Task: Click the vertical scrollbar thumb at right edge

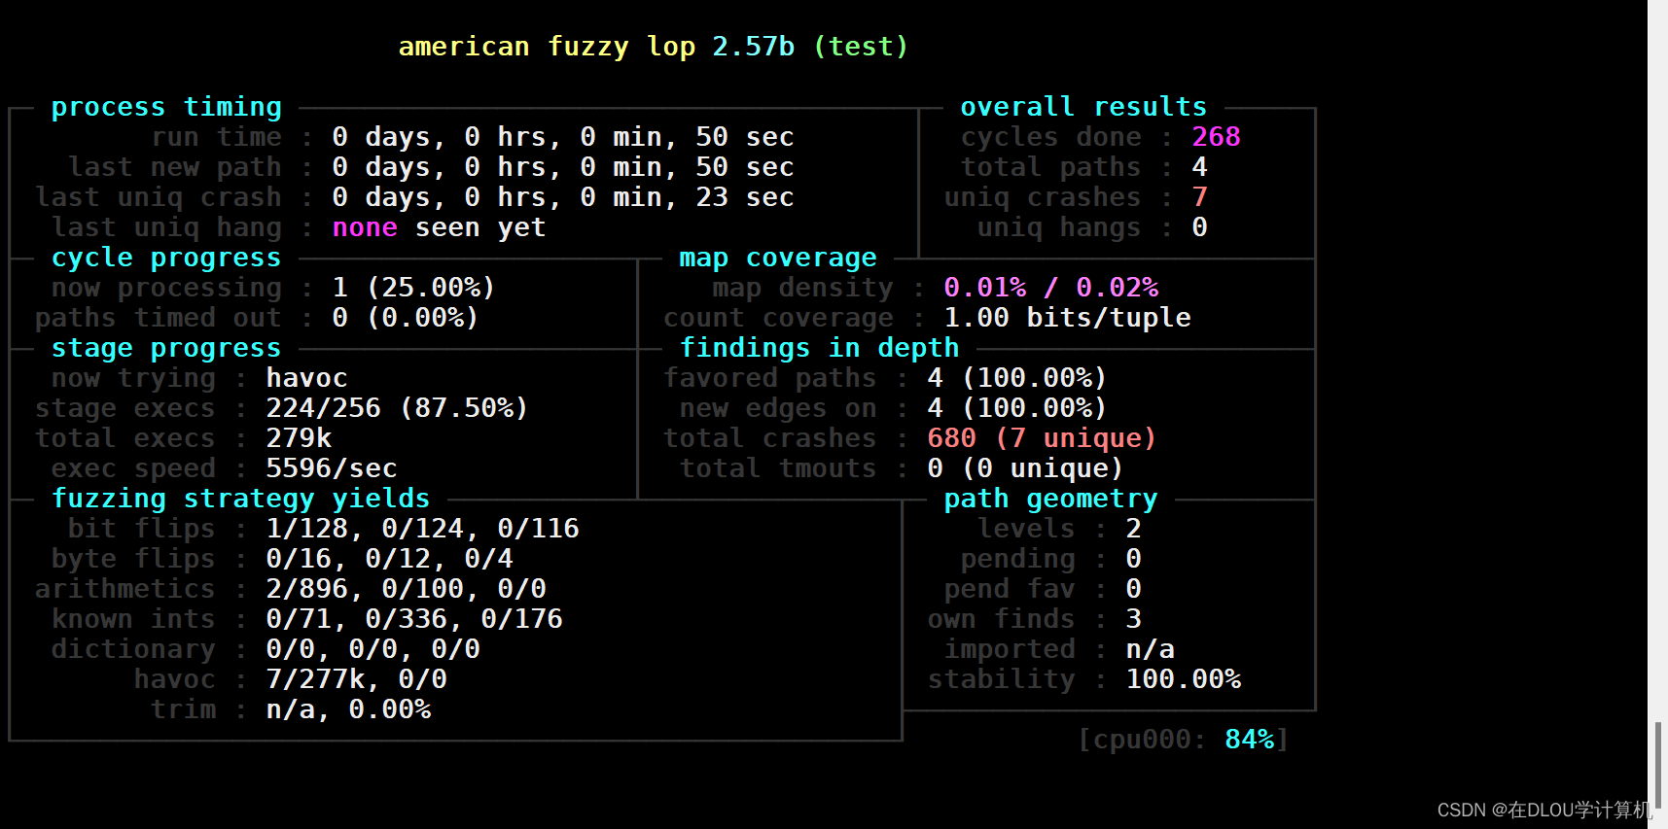Action: tap(1658, 765)
